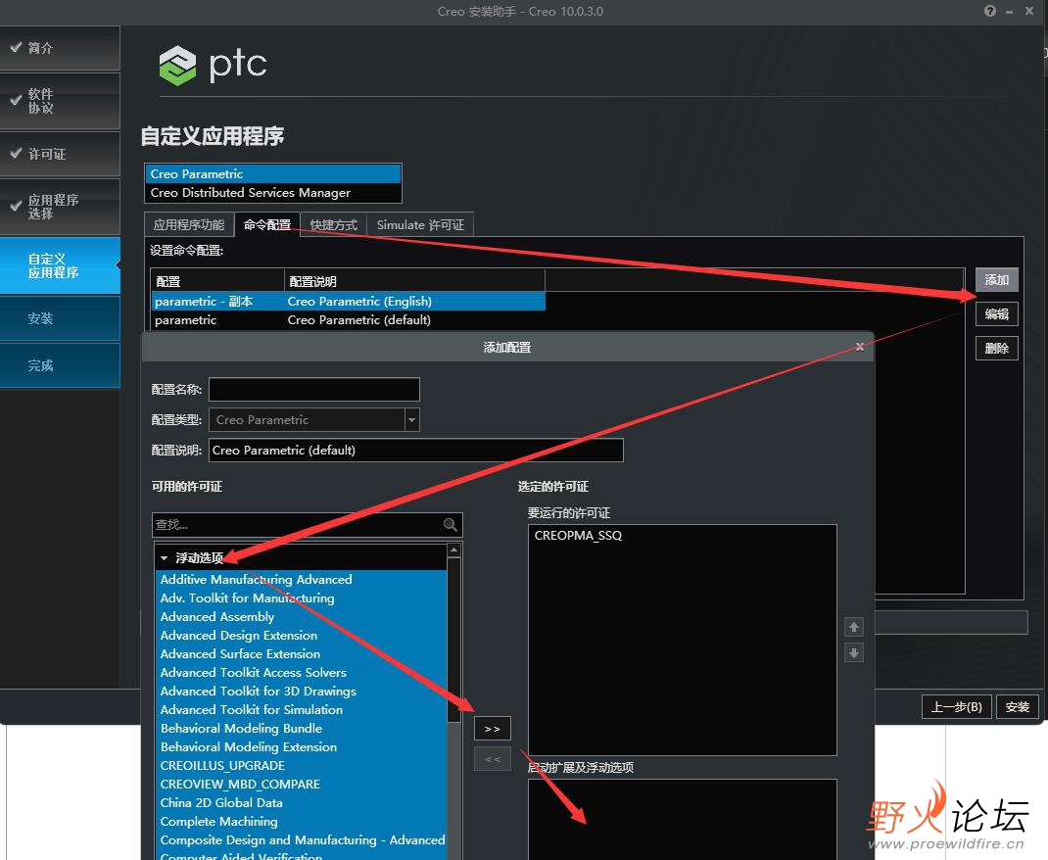1048x860 pixels.
Task: Select Advanced Design Extension
Action: point(301,636)
